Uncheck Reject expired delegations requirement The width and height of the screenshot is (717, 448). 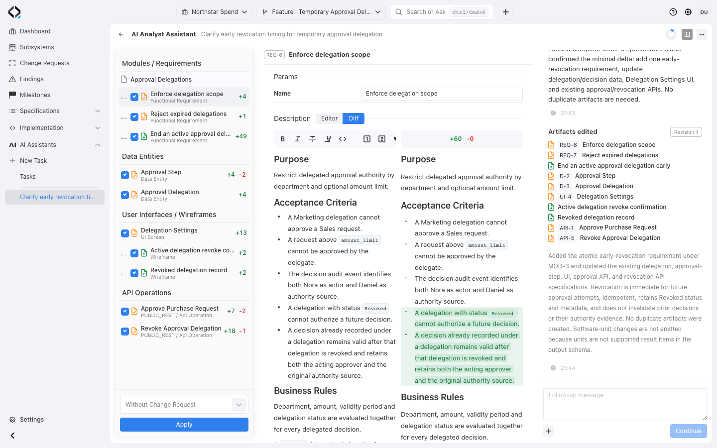(x=134, y=117)
